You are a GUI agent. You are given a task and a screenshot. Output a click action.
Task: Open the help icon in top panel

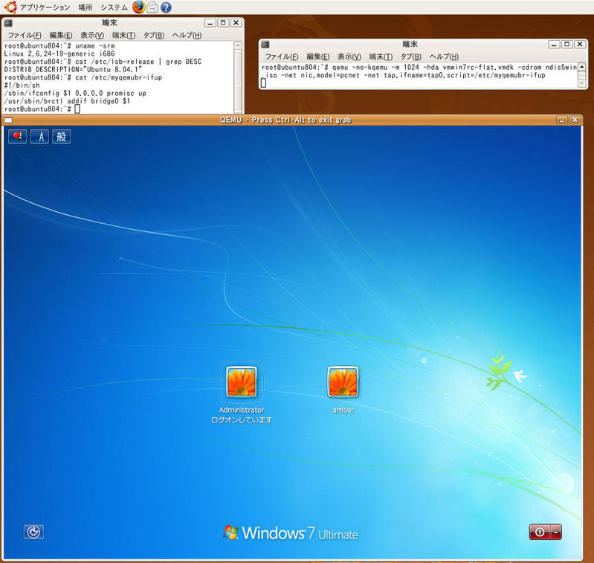coord(166,7)
